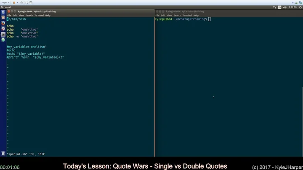Screen dimensions: 303x170
Task: Open Edit menu in left terminal window
Action: (15, 16)
